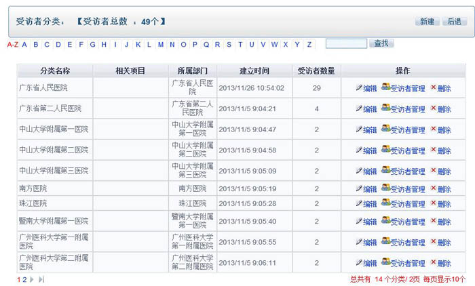The image size is (475, 286).
Task: Open 受访者管理 icon for 中山大学附属第一医院
Action: pyautogui.click(x=385, y=129)
